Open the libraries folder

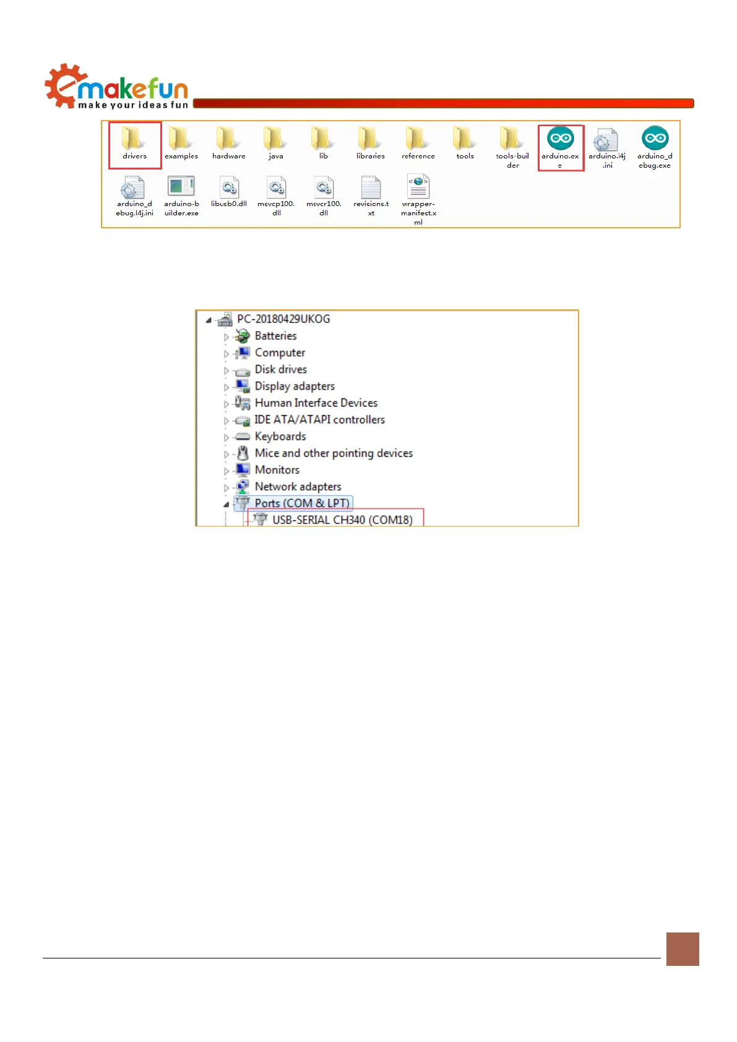[371, 144]
